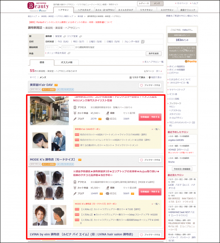
Task: Open the calendar icon next to カレンダー指定
Action: (x=143, y=42)
